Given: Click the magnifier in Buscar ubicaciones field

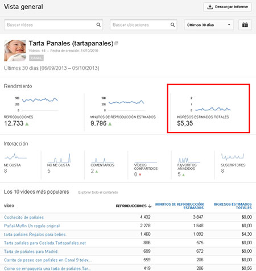Looking at the screenshot, I should click(x=172, y=24).
